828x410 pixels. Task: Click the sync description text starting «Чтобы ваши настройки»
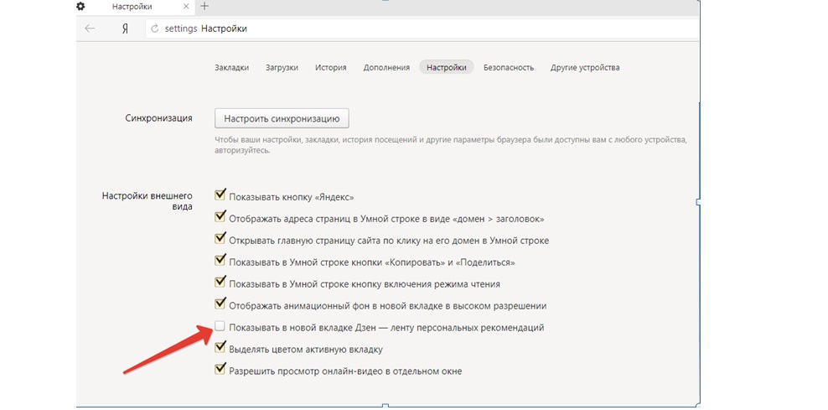pos(451,145)
